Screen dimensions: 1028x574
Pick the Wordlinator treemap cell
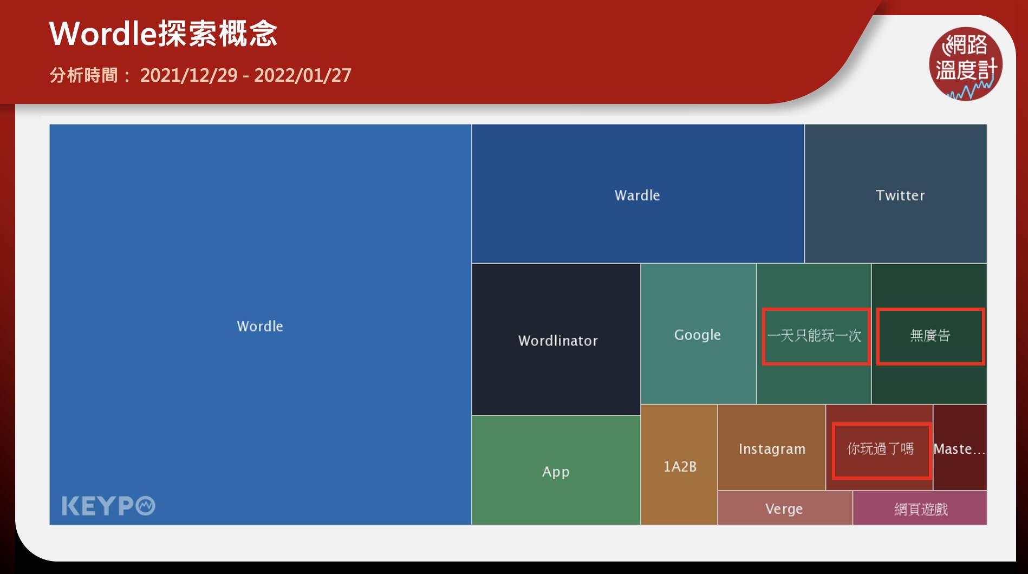556,340
